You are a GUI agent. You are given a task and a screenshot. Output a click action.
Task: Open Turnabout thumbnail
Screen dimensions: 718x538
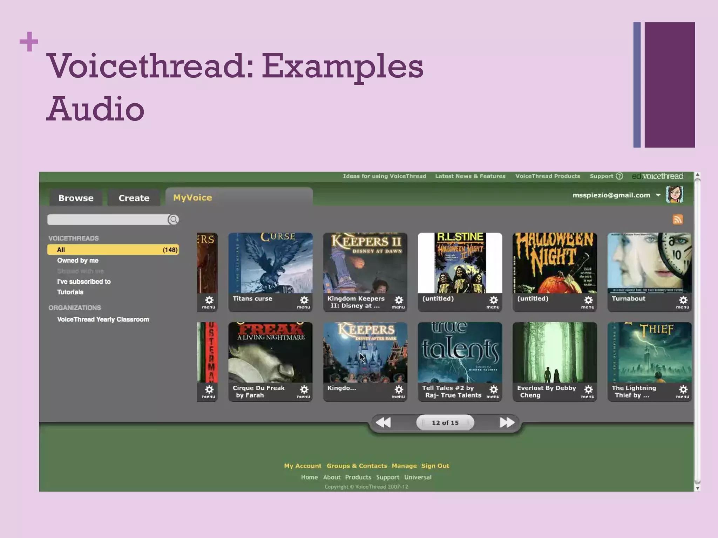650,263
